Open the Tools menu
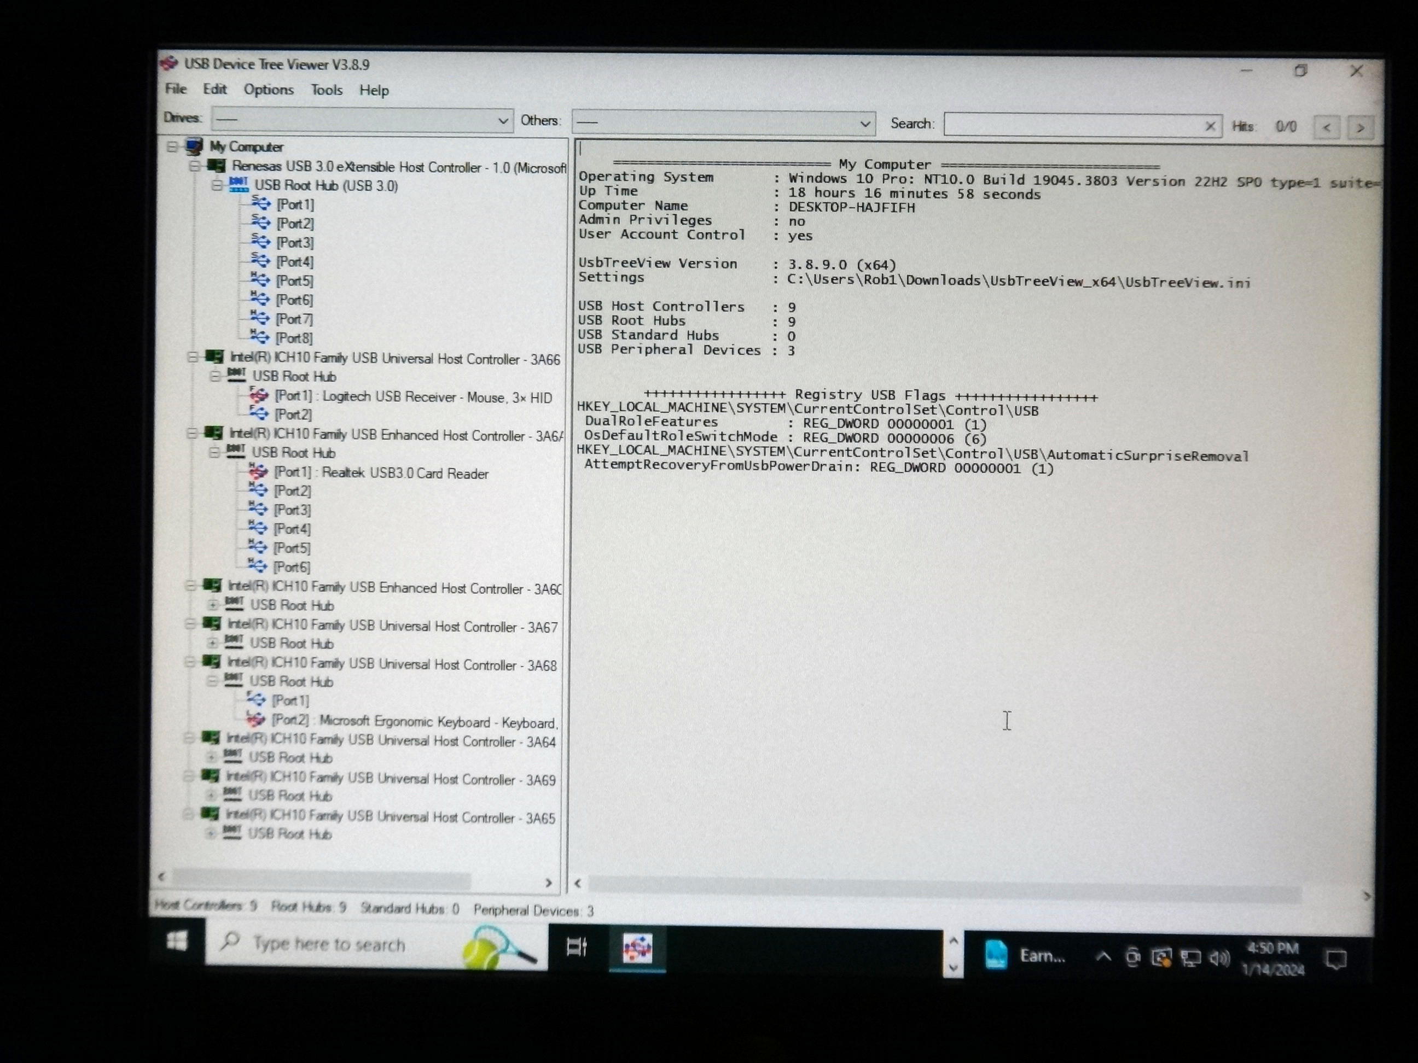Screen dimensions: 1418x1063 click(326, 90)
